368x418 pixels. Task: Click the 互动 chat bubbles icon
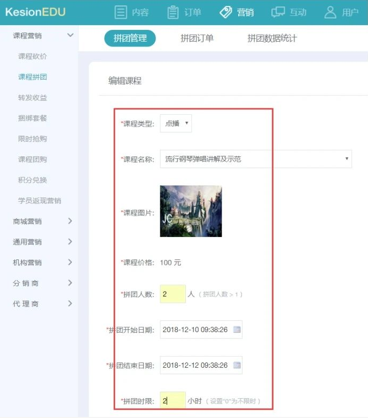coord(278,12)
